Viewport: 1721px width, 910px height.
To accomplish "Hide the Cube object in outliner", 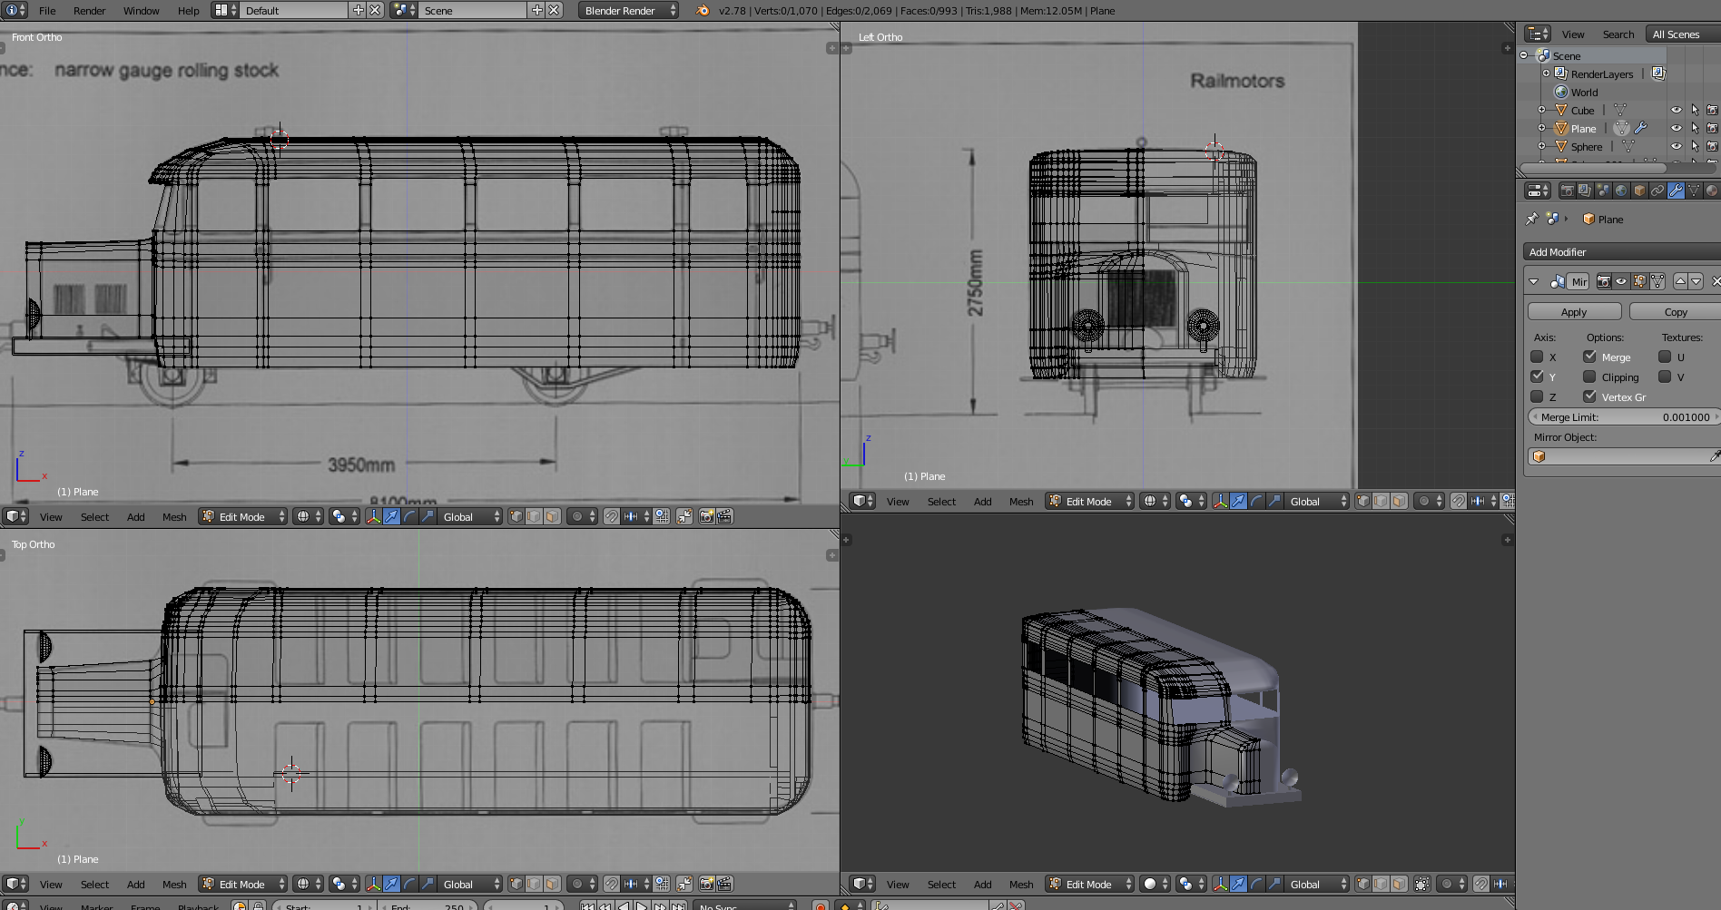I will pos(1676,110).
